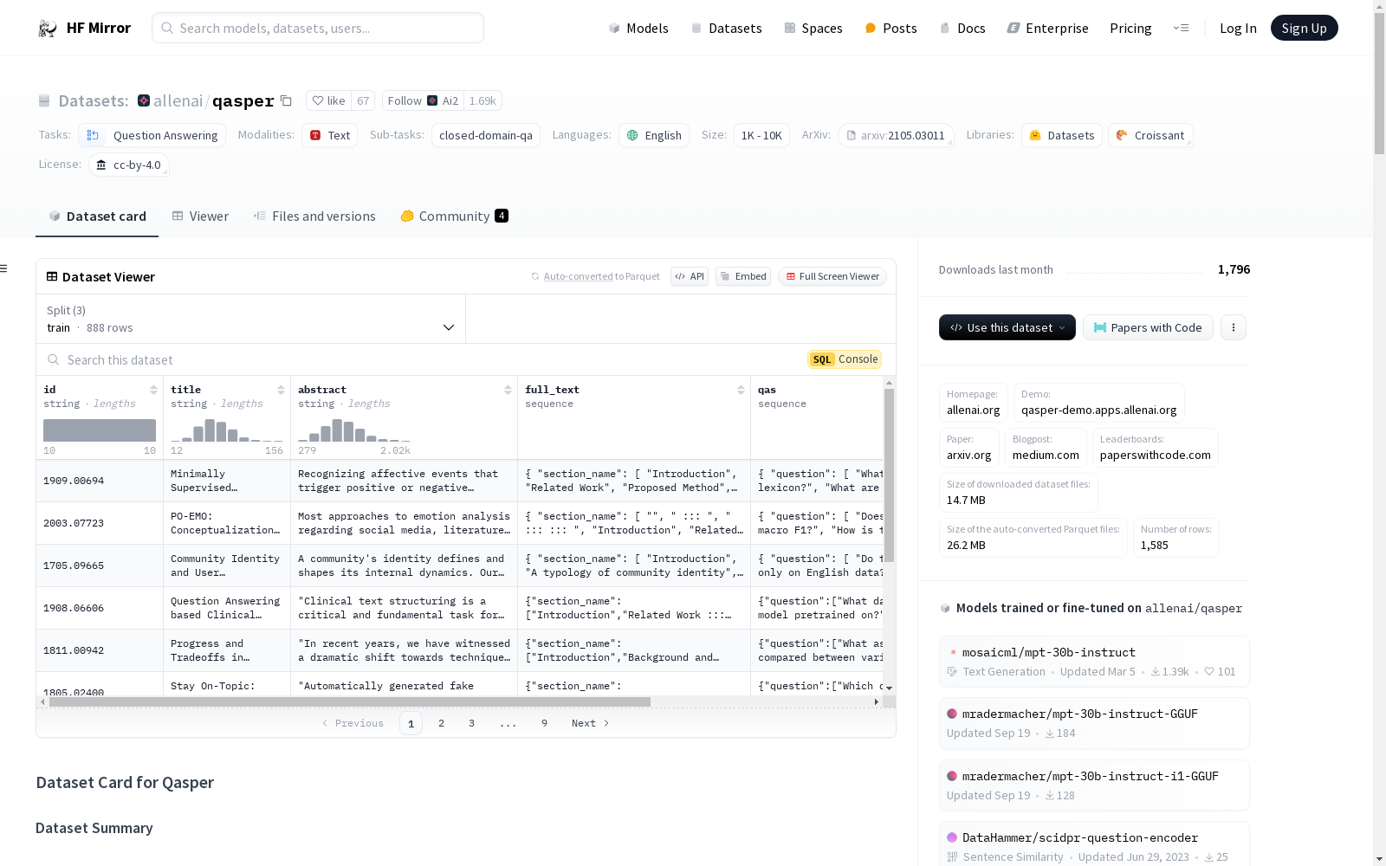Click the Embed button
1386x866 pixels.
743,276
